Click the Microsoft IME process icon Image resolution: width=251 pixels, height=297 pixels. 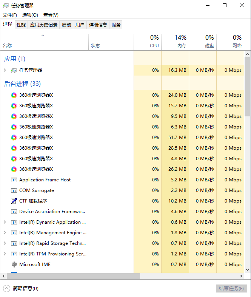coord(14,265)
